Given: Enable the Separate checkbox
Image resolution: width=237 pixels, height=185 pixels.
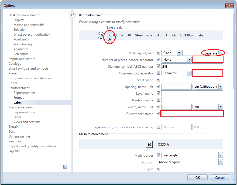Looking at the screenshot, I should (220, 53).
